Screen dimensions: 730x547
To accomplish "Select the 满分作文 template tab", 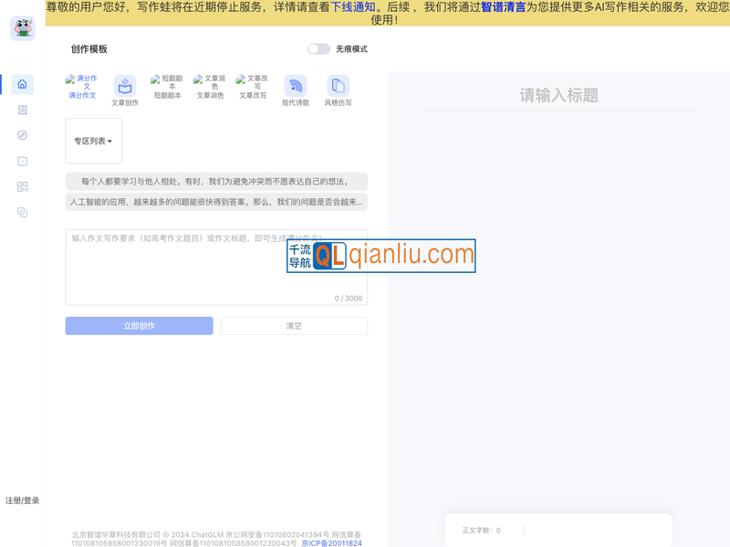I will click(82, 89).
